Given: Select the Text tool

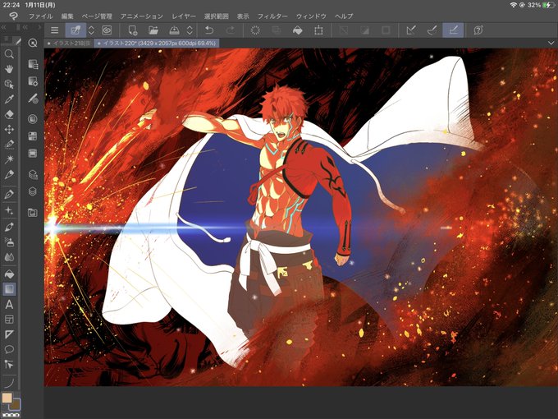Looking at the screenshot, I should pyautogui.click(x=9, y=304).
